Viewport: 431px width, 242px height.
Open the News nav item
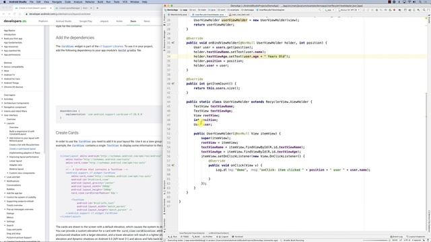(147, 21)
